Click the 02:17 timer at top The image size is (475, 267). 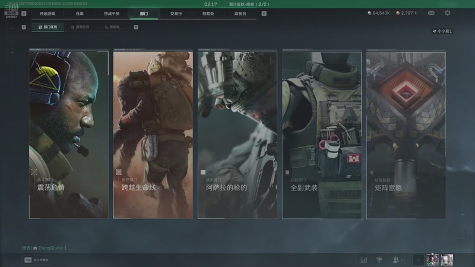tap(211, 4)
